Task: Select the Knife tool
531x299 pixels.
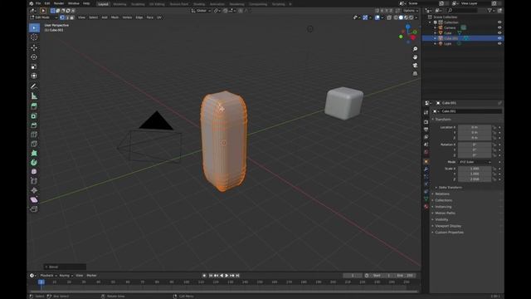Action: pyautogui.click(x=34, y=144)
